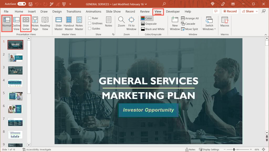Click the zoom slider handle
This screenshot has width=269, height=152.
point(234,149)
